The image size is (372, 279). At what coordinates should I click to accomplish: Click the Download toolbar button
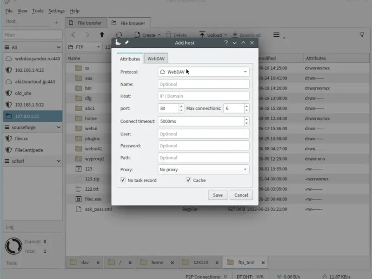coord(246,35)
